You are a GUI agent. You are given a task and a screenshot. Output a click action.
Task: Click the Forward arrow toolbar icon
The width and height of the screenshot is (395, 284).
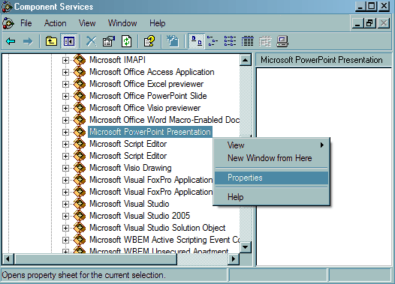[28, 41]
